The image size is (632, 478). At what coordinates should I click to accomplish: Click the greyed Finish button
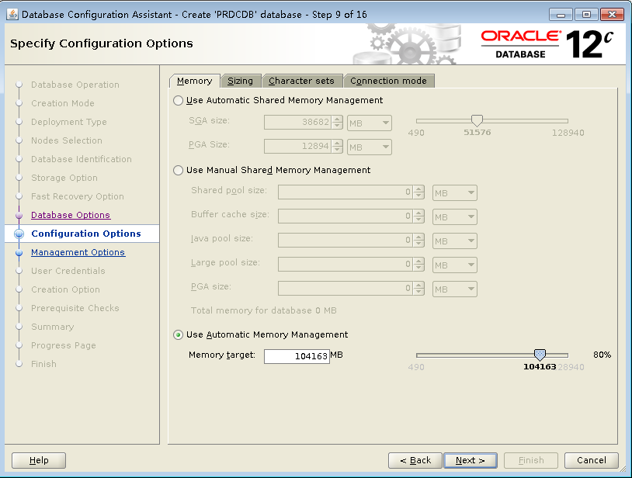[x=531, y=460]
